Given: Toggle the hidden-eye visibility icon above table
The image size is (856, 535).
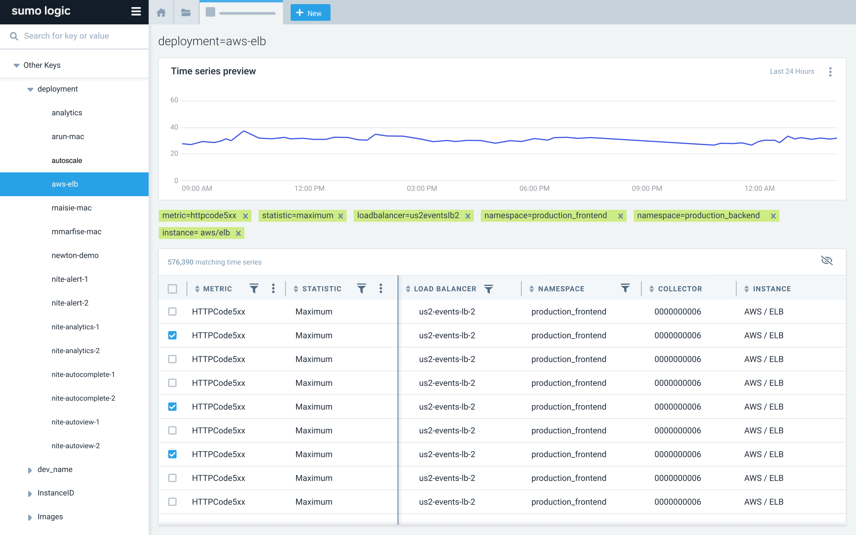Looking at the screenshot, I should point(827,261).
